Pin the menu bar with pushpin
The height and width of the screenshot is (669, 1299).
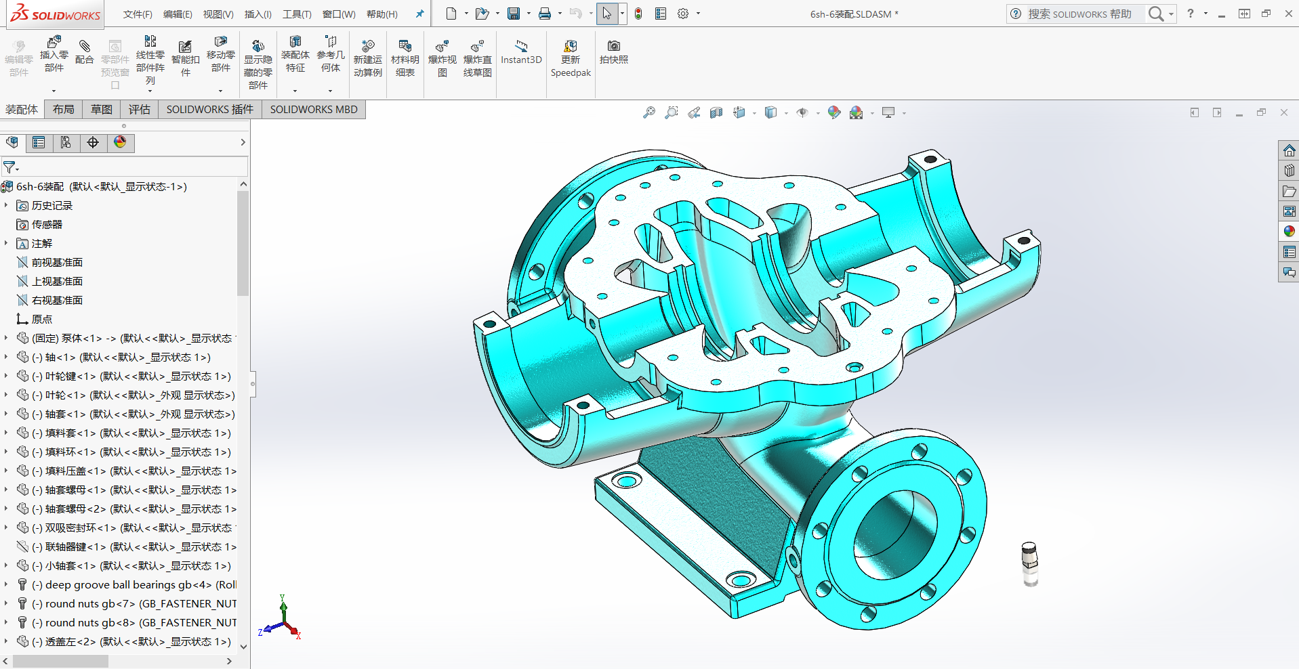tap(419, 14)
